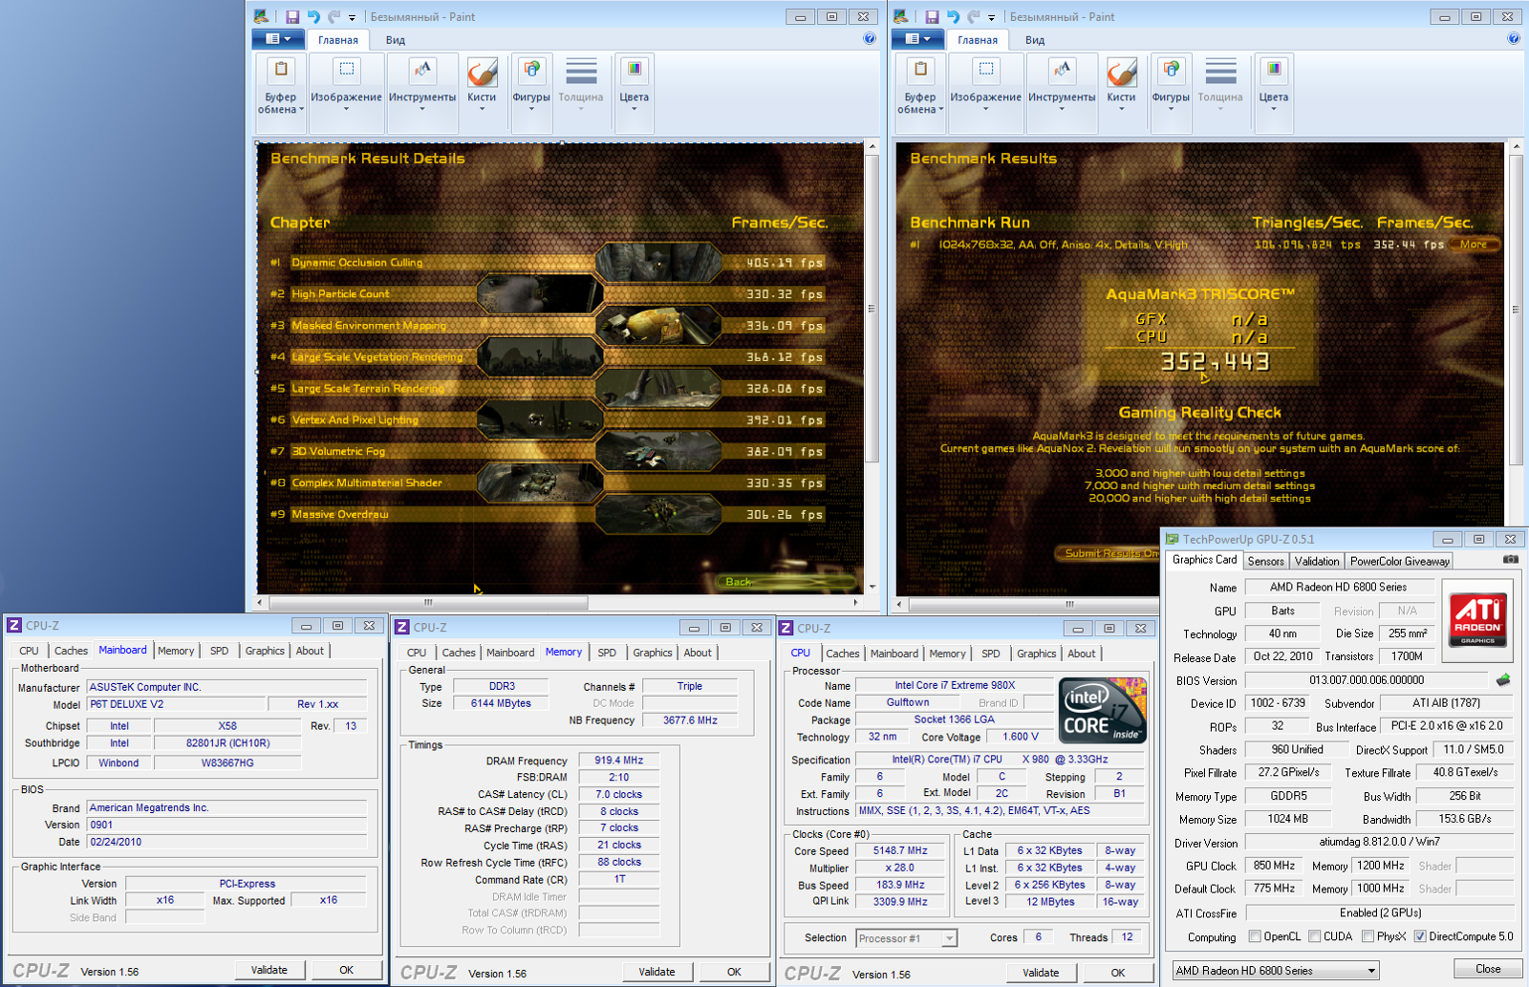The image size is (1529, 987).
Task: Open GPU selection dropdown in GPU-Z
Action: coord(1276,971)
